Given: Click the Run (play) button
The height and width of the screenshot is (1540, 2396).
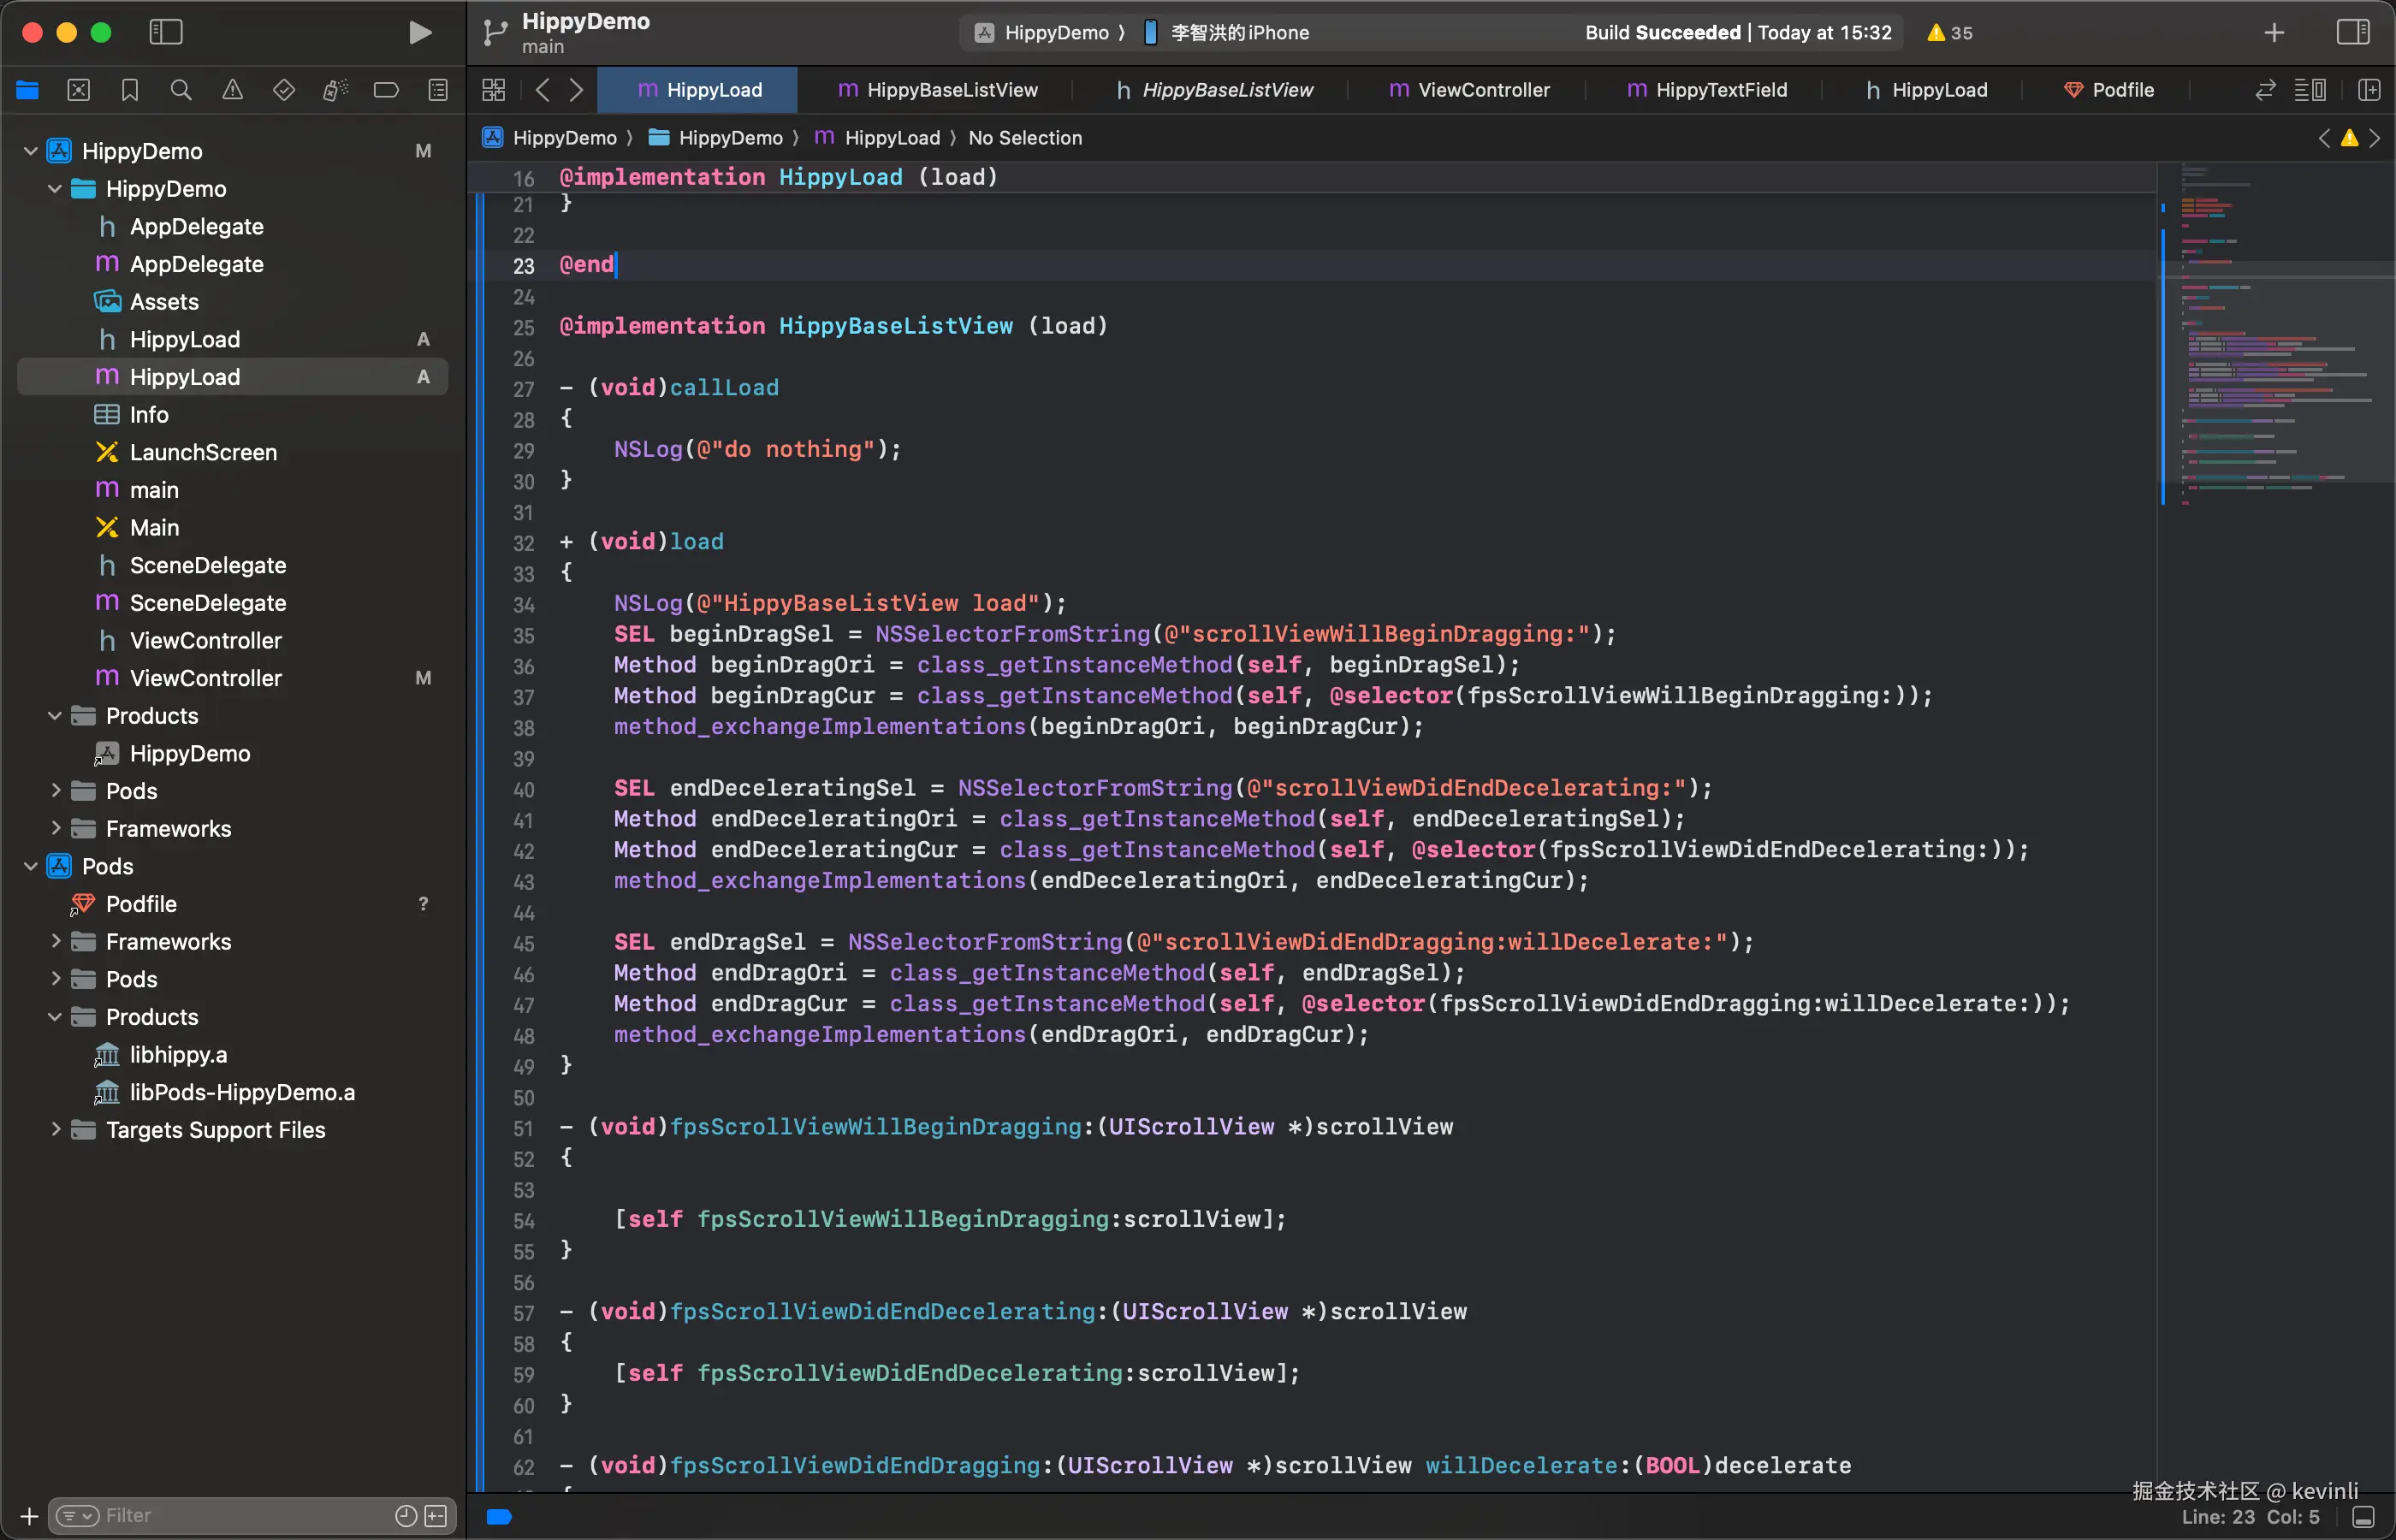Looking at the screenshot, I should point(420,32).
